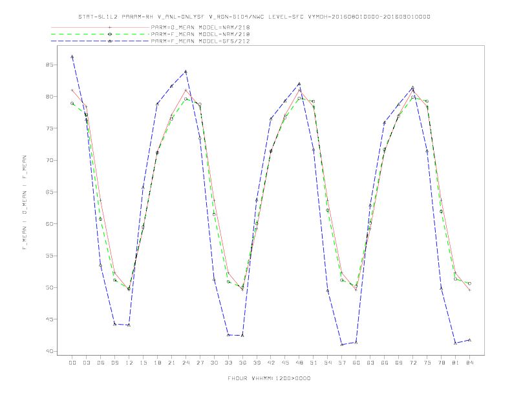Click x-axis forecast hour label 84
Screen dimensions: 512x395
[470, 363]
